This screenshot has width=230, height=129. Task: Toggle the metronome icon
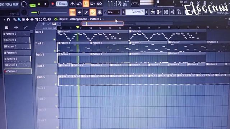72,4
